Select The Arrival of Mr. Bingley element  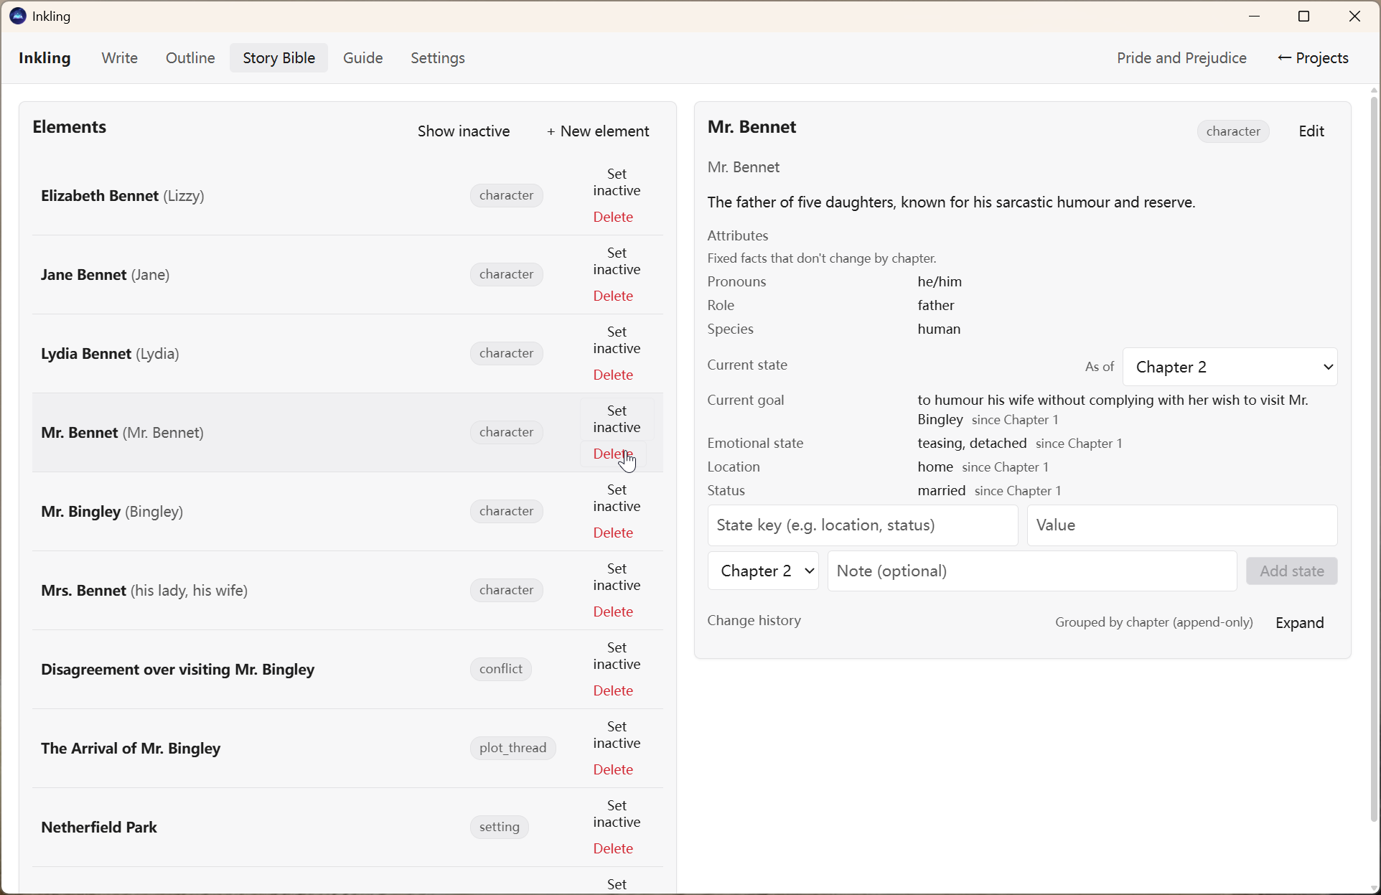point(347,749)
